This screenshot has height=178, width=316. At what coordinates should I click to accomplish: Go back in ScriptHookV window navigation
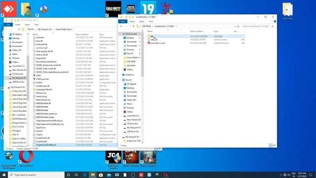[121, 26]
